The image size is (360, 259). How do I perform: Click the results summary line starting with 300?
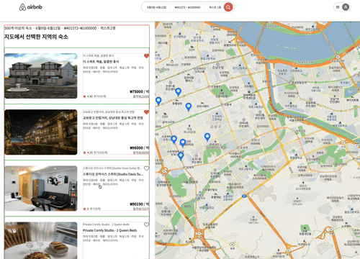tap(60, 28)
